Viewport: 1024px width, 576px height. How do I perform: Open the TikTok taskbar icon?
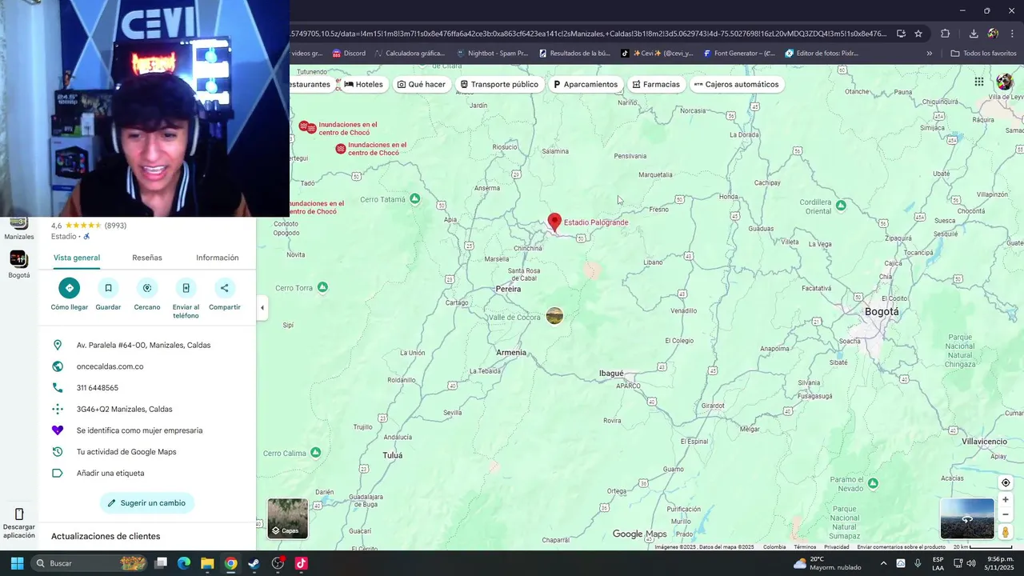[x=301, y=563]
